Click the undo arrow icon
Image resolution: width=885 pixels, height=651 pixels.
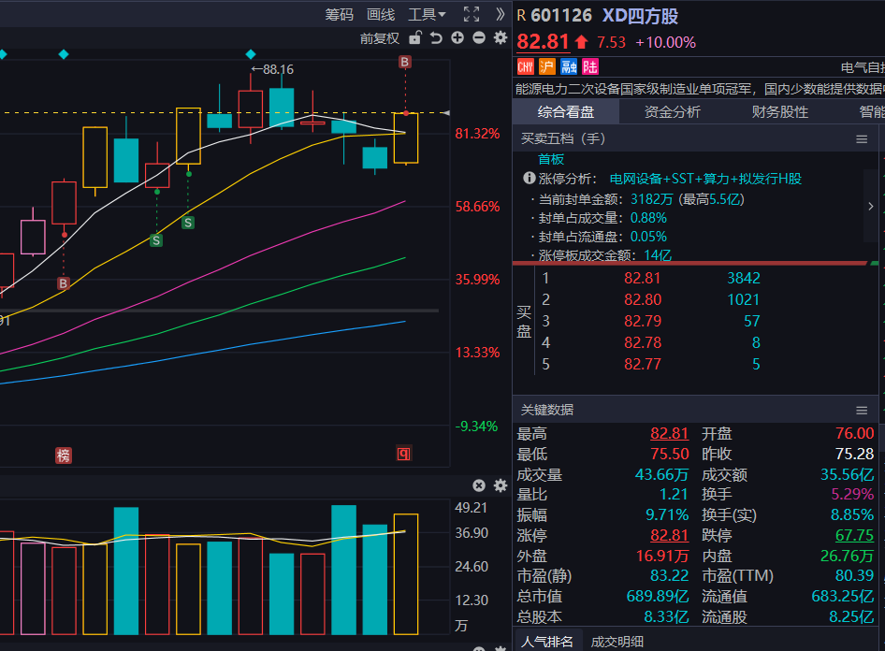(x=436, y=37)
